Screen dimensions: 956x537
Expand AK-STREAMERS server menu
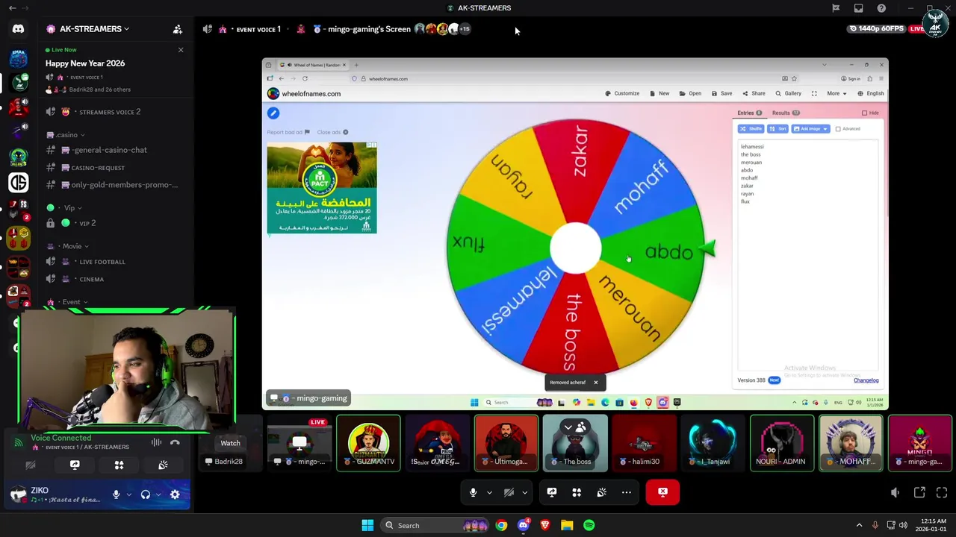[x=94, y=29]
